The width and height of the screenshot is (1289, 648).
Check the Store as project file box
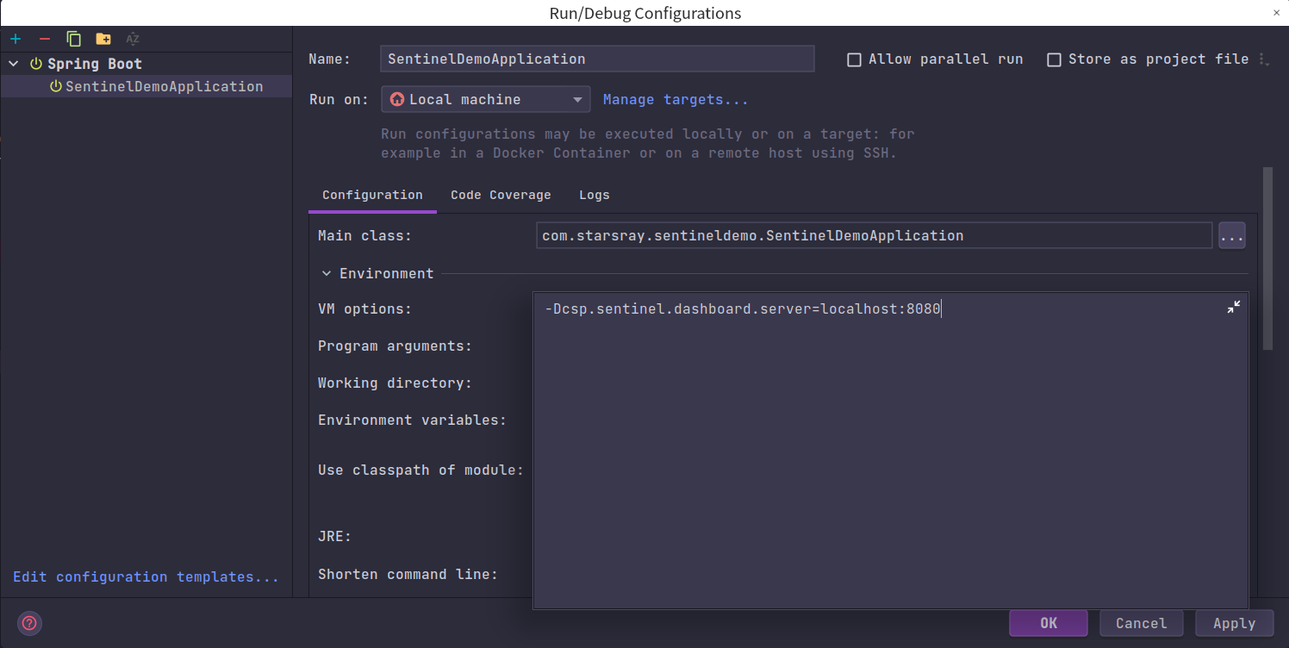(x=1054, y=59)
